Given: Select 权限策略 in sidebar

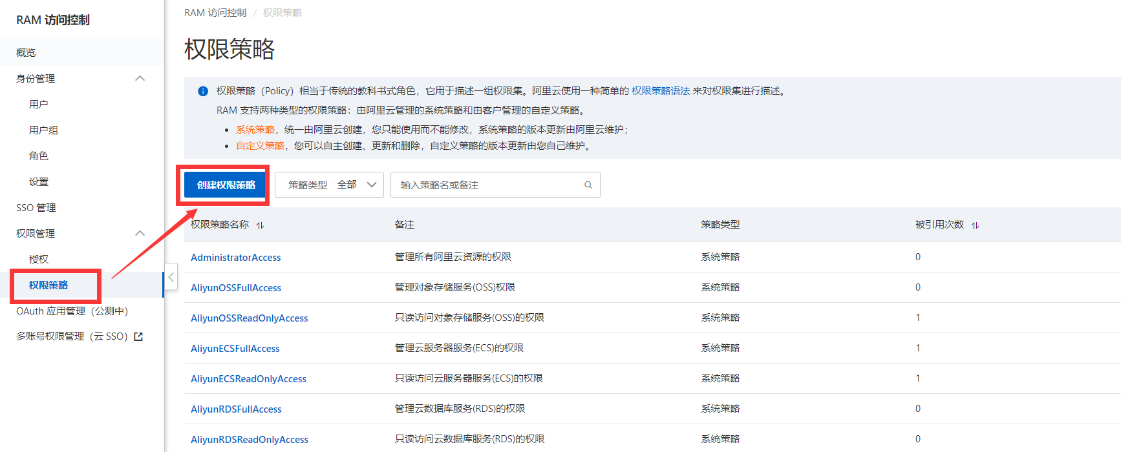Looking at the screenshot, I should 48,285.
